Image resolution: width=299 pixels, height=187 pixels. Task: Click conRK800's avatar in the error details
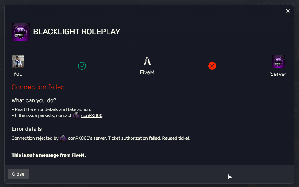pos(63,138)
